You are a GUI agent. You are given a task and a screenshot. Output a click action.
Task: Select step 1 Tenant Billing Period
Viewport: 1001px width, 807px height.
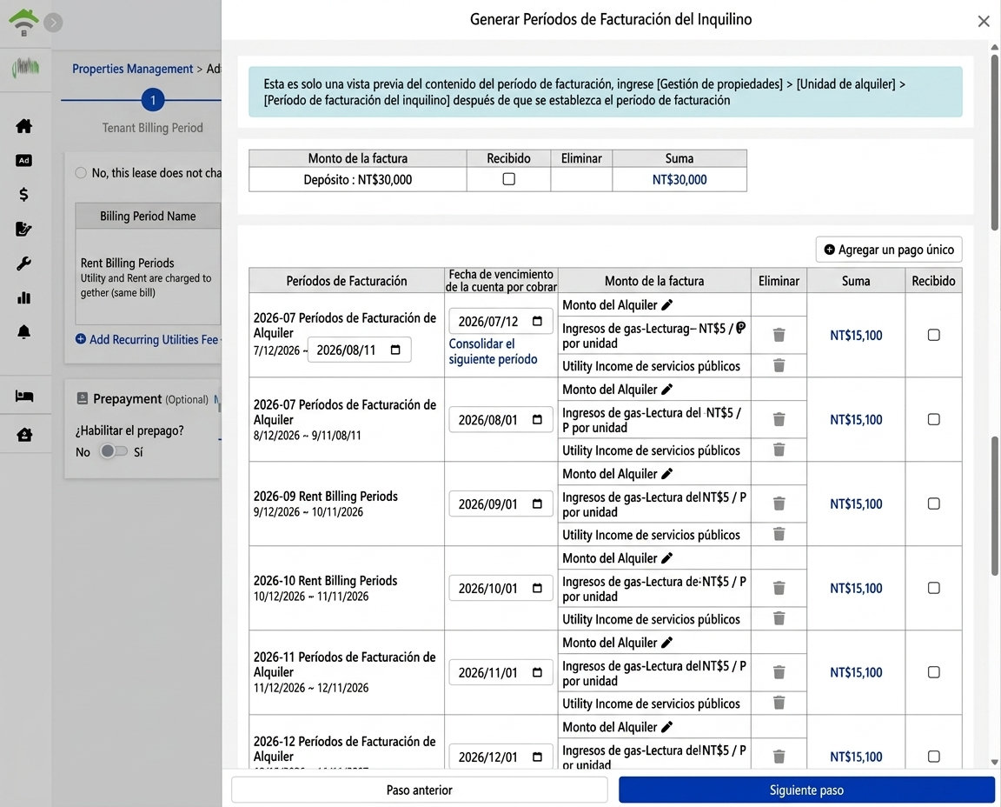point(153,100)
